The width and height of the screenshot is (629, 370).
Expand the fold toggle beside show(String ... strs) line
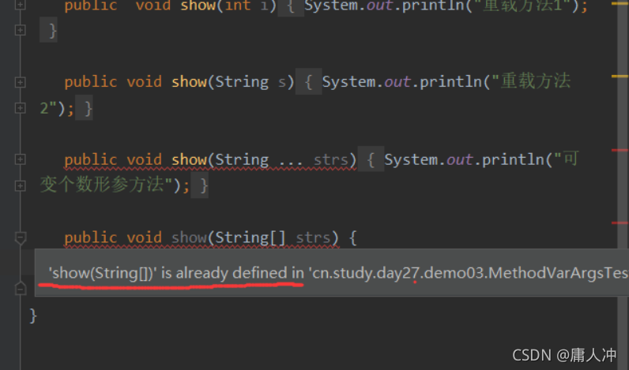point(20,159)
